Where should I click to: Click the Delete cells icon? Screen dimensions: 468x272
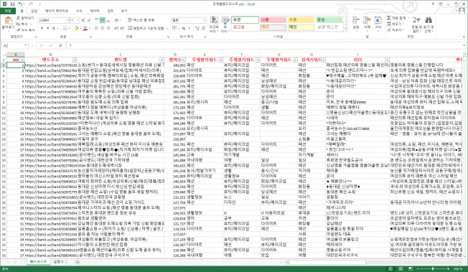[x=367, y=20]
